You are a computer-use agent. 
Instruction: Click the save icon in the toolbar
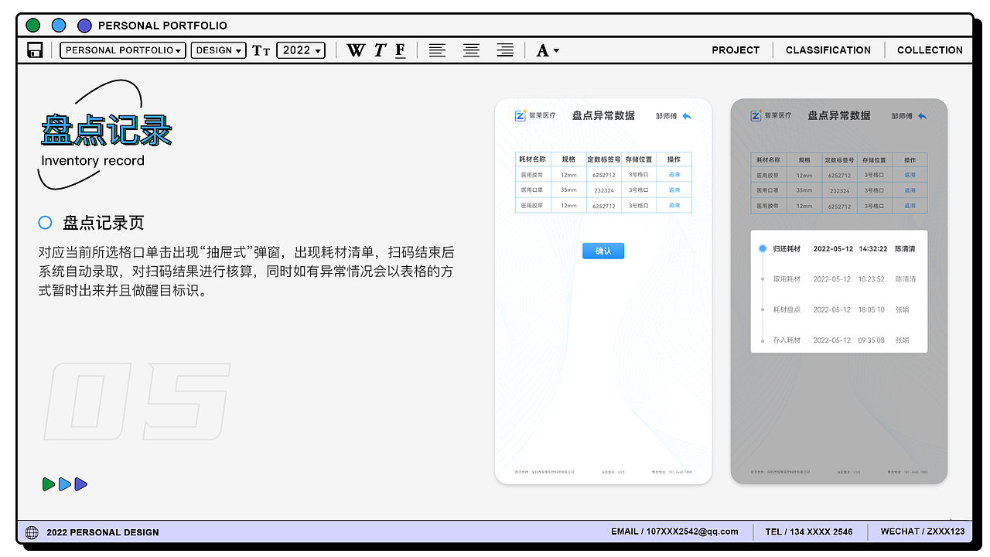point(35,50)
